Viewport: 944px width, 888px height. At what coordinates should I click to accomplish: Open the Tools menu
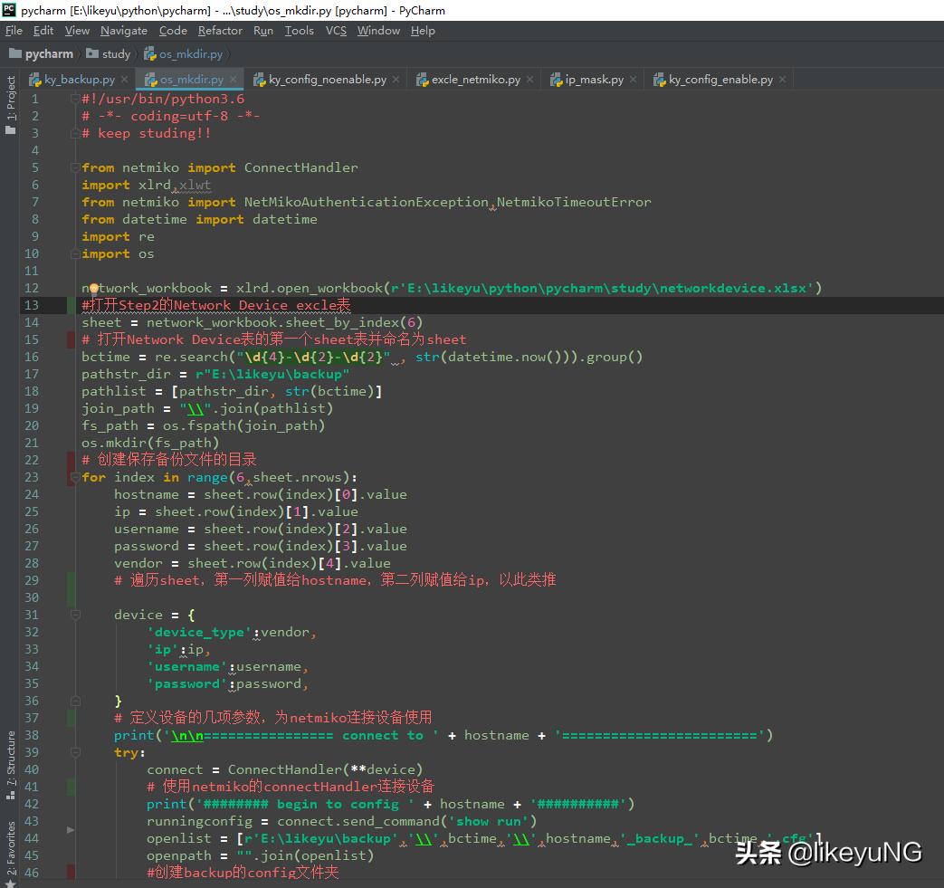(x=300, y=31)
